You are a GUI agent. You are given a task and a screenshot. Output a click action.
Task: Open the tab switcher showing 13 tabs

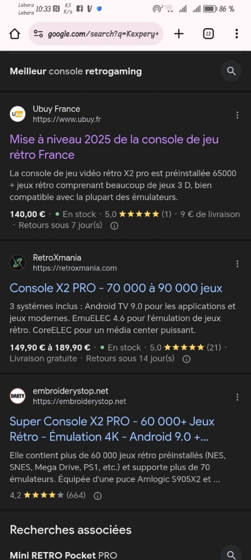tap(208, 34)
